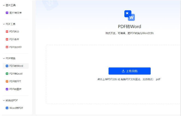Click the PDF工具 section header text
Viewport: 181px width, 116px height.
10,24
